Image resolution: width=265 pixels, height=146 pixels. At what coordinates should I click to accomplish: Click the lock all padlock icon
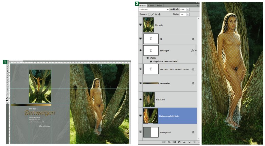coord(159,15)
